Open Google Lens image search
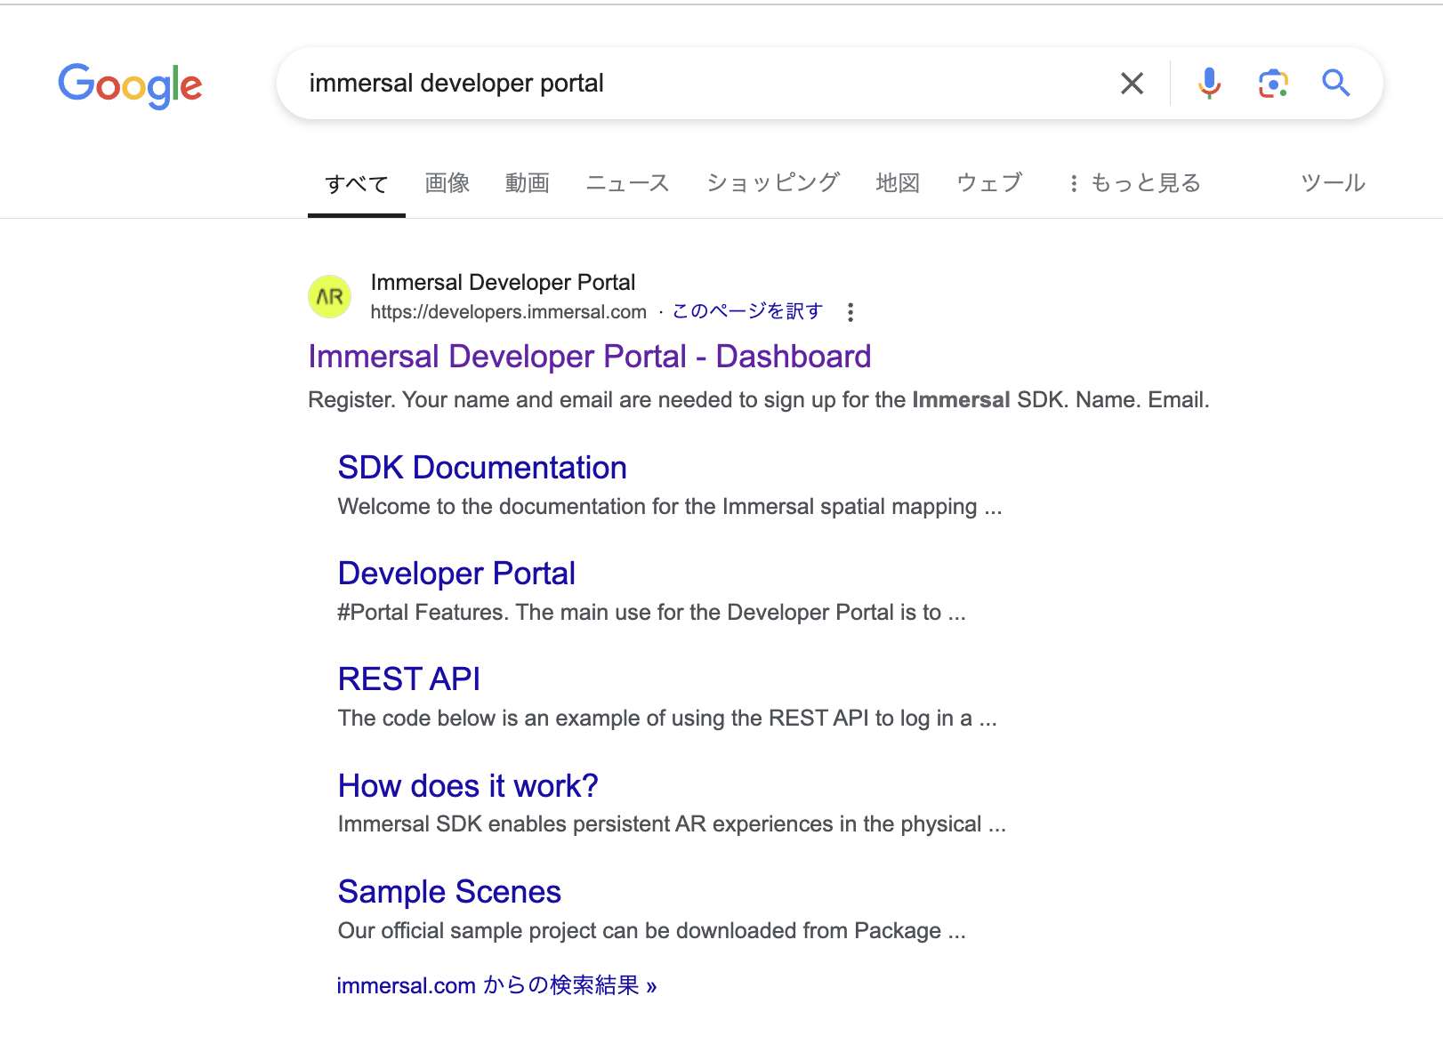 click(x=1273, y=84)
